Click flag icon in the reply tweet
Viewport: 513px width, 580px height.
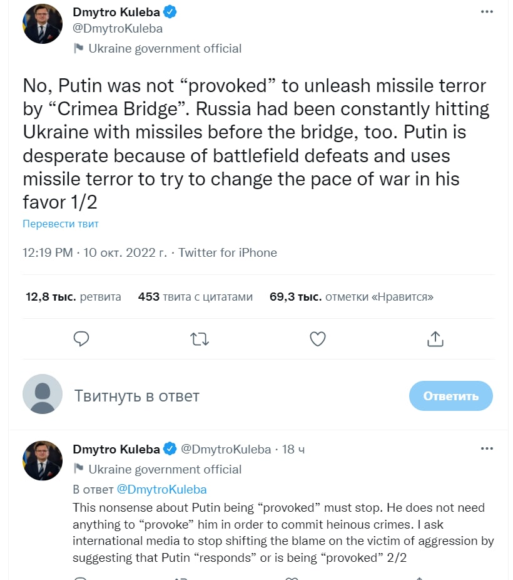79,469
